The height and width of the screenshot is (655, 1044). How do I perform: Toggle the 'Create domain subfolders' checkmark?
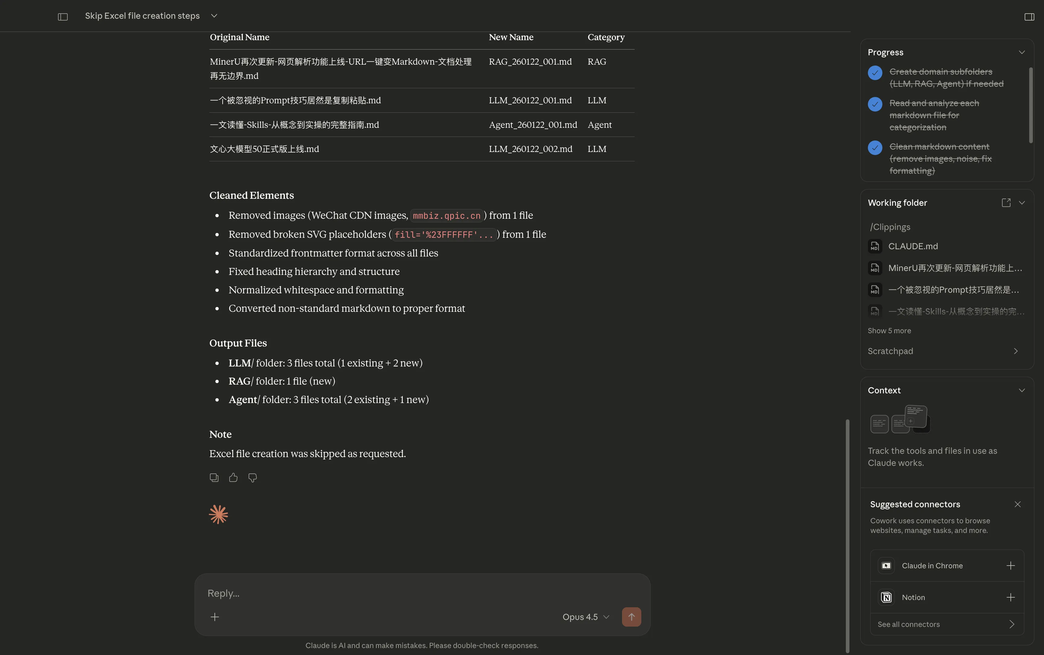(875, 73)
